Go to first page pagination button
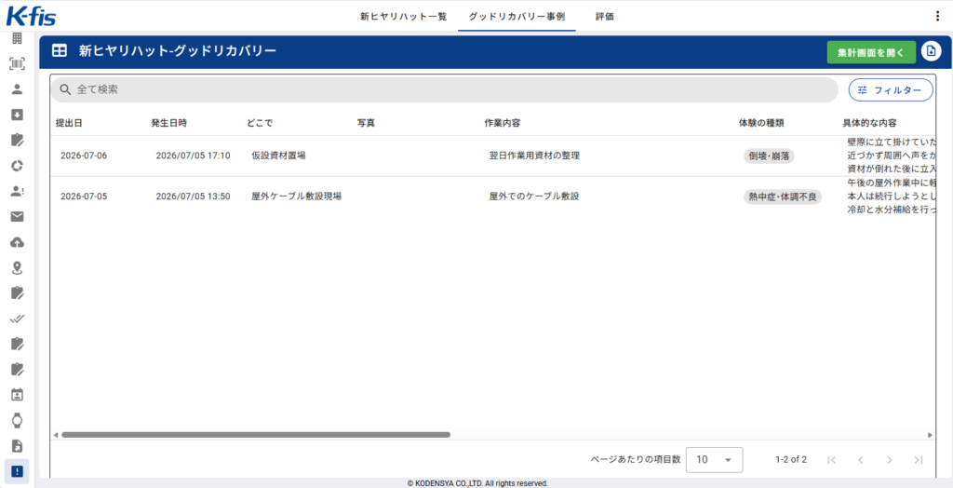Screen dimensions: 953x488 click(x=832, y=459)
